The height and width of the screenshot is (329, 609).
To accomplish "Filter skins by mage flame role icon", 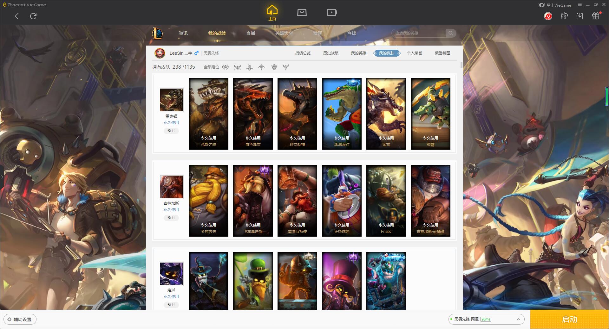I will [250, 67].
